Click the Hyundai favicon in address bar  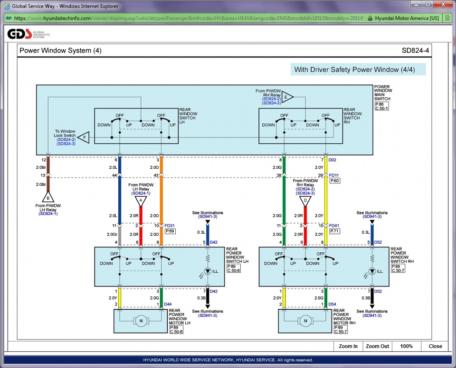point(9,18)
